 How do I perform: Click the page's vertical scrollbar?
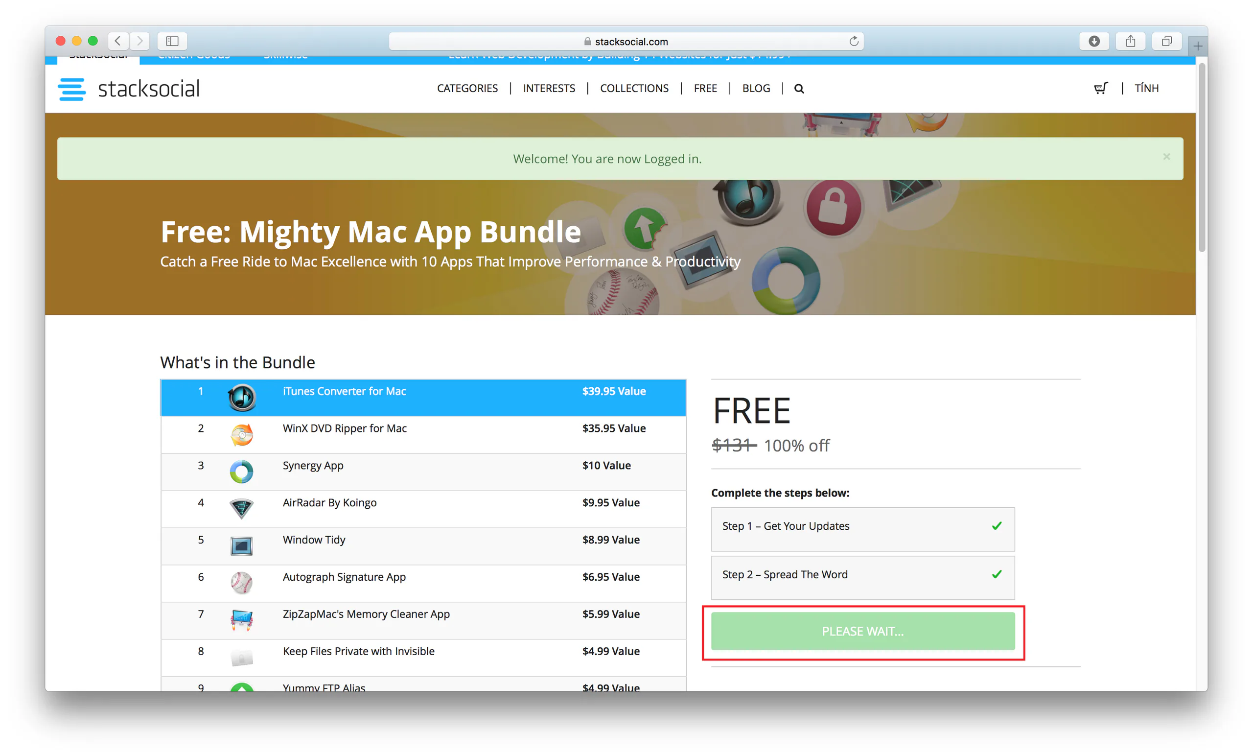tap(1202, 158)
